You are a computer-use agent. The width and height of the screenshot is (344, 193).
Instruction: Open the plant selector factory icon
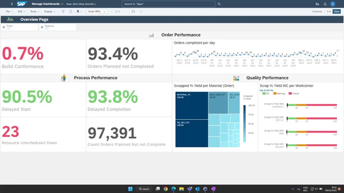(317, 4)
